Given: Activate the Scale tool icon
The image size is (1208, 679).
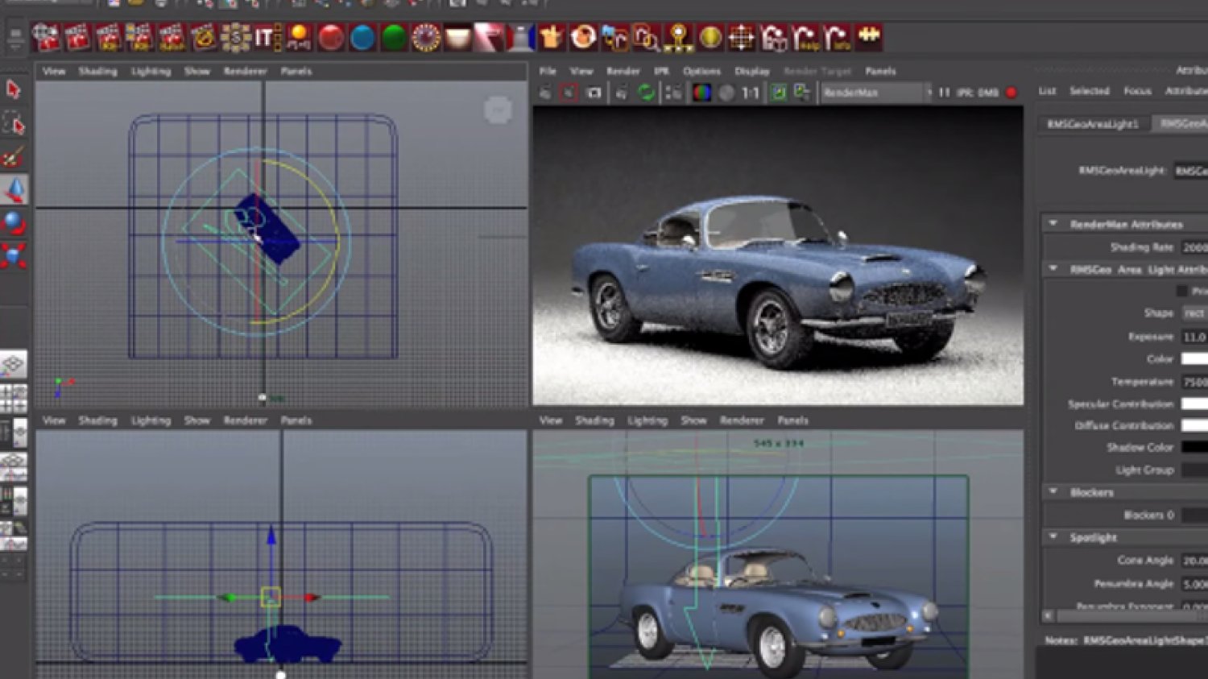Looking at the screenshot, I should [x=14, y=255].
